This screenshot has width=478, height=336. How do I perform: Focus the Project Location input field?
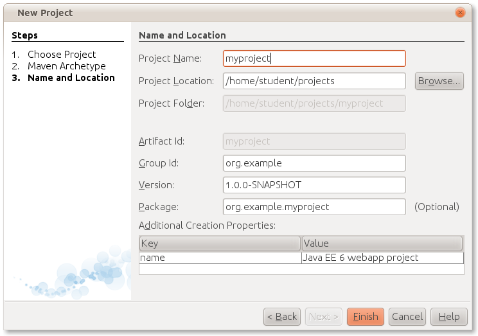(314, 81)
